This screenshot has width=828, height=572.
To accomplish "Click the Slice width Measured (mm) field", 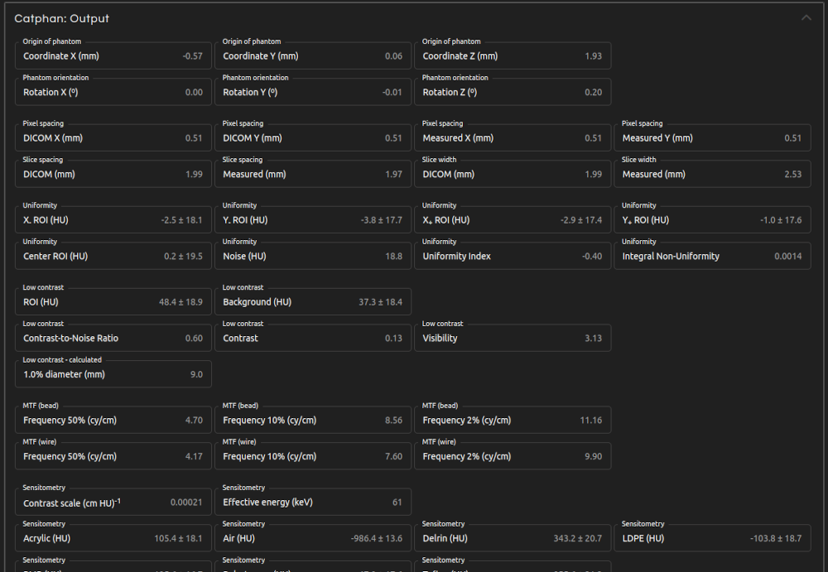I will click(712, 174).
